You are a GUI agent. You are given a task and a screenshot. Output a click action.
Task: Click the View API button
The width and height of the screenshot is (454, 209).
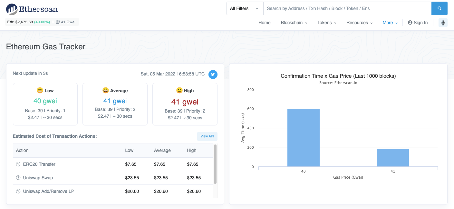207,136
